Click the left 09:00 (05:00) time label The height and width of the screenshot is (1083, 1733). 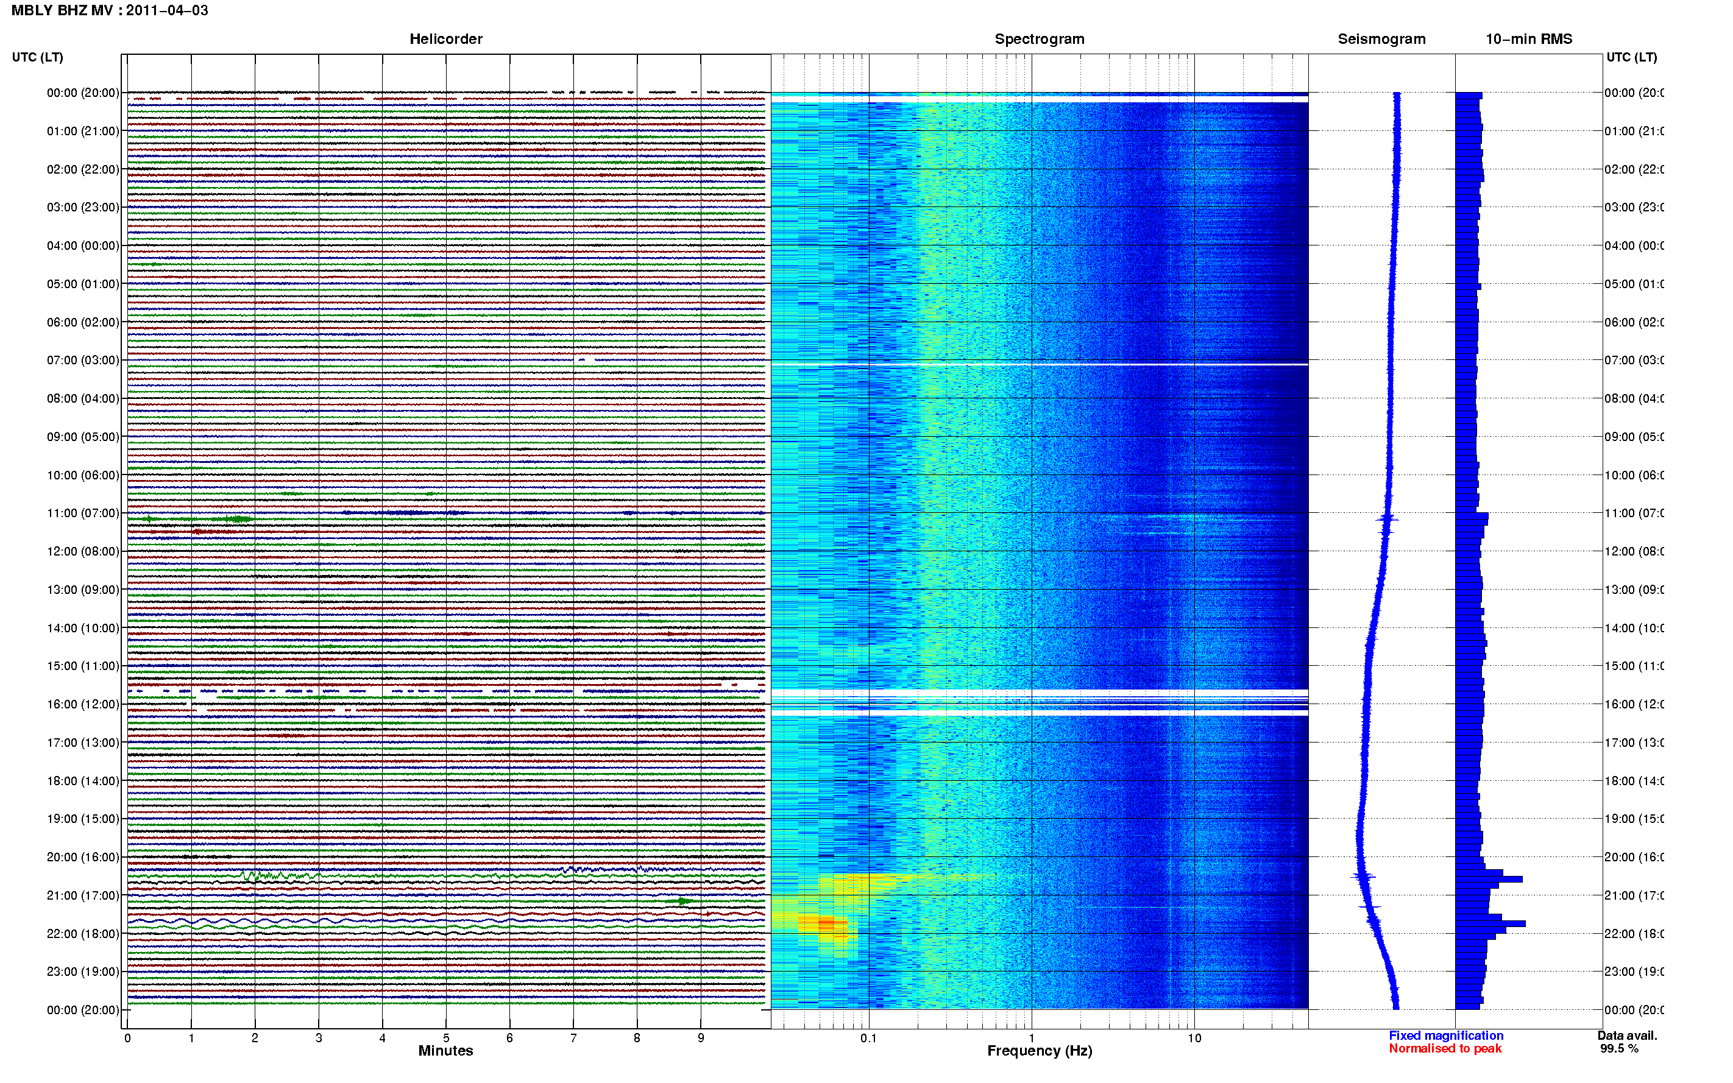83,437
